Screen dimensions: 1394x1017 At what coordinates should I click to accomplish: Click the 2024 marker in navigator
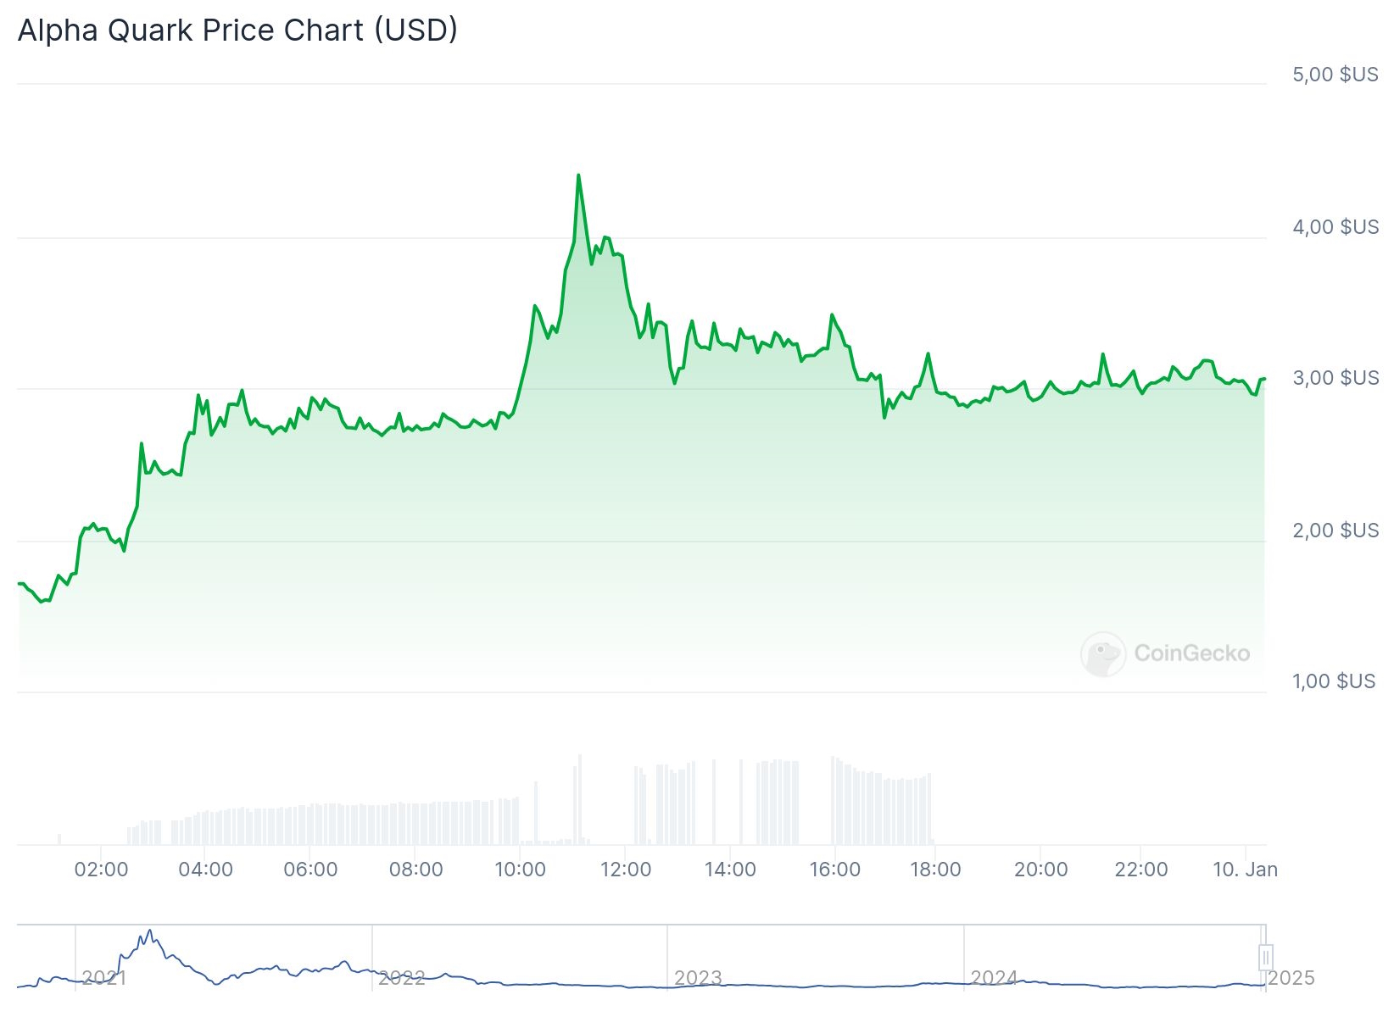click(x=993, y=978)
